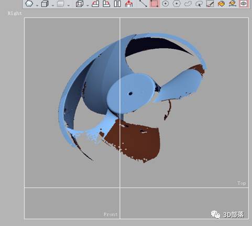252x226 pixels.
Task: Choose the freehand lasso selection tool
Action: click(x=188, y=4)
